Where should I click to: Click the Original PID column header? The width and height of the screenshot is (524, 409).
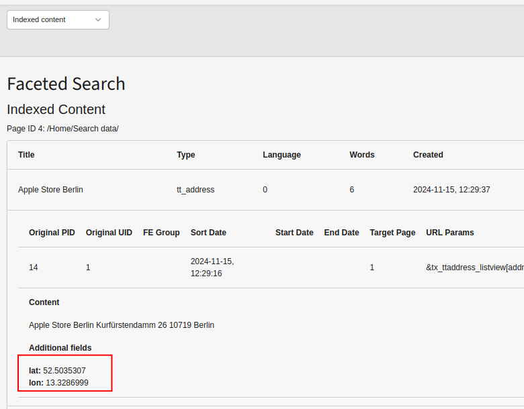coord(52,233)
